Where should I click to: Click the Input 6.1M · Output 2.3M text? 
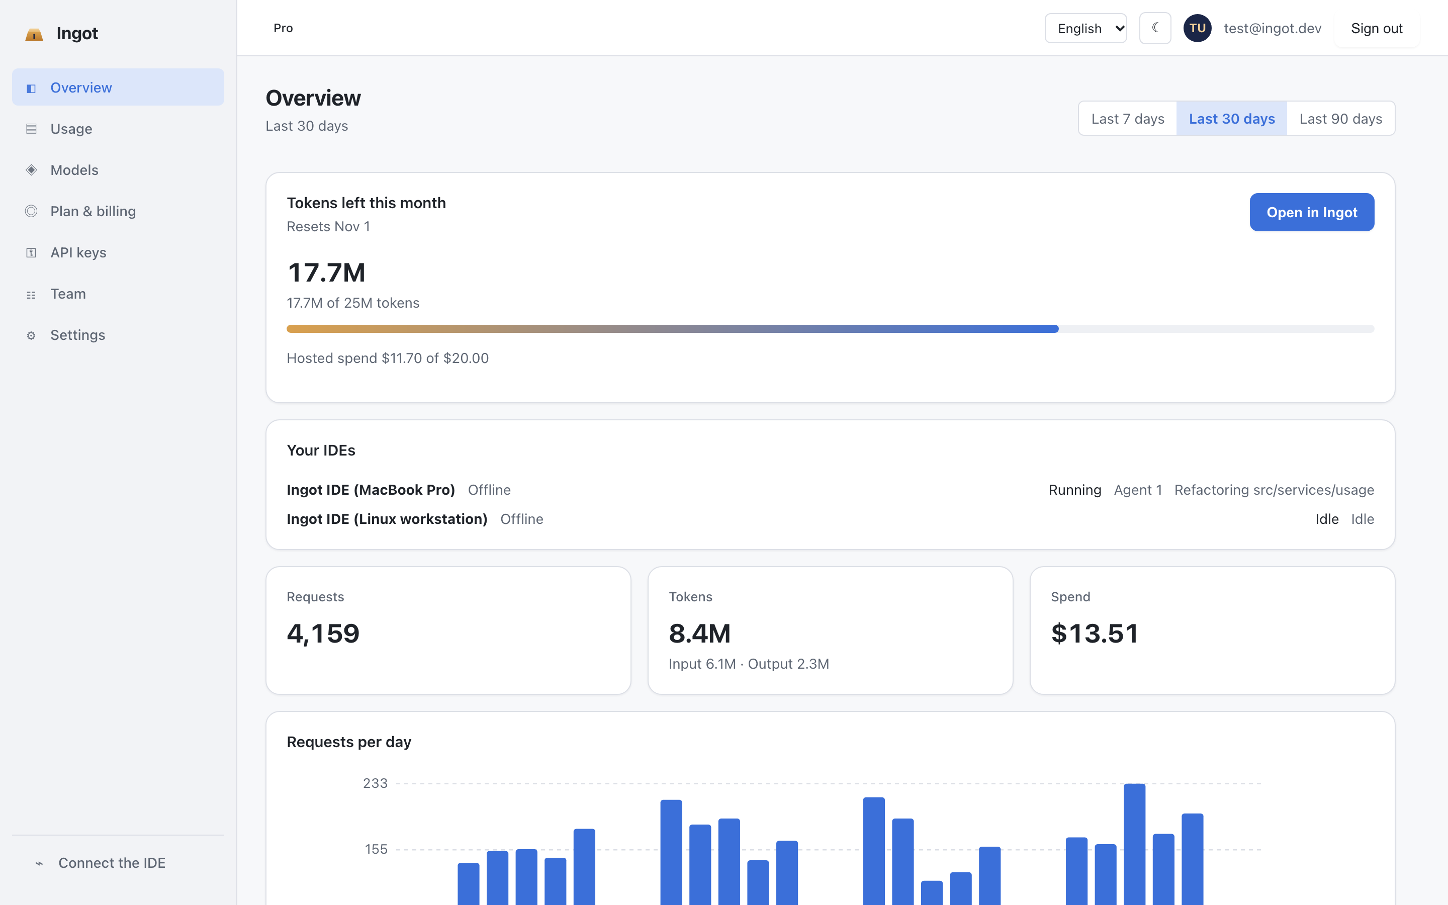(749, 664)
